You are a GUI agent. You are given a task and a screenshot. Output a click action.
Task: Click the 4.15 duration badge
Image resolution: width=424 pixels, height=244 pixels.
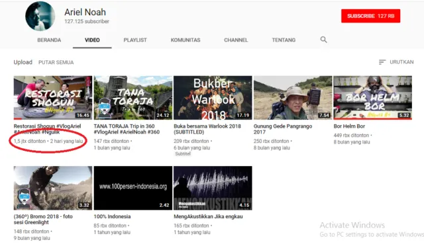(244, 205)
